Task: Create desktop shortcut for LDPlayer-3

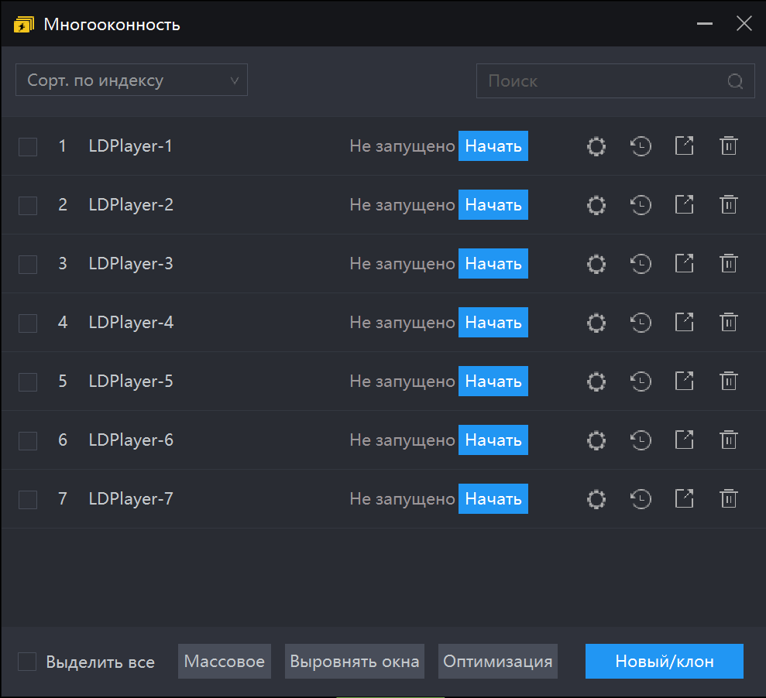Action: [685, 264]
